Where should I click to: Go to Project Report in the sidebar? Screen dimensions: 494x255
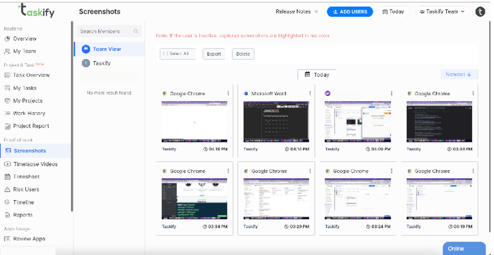(31, 126)
